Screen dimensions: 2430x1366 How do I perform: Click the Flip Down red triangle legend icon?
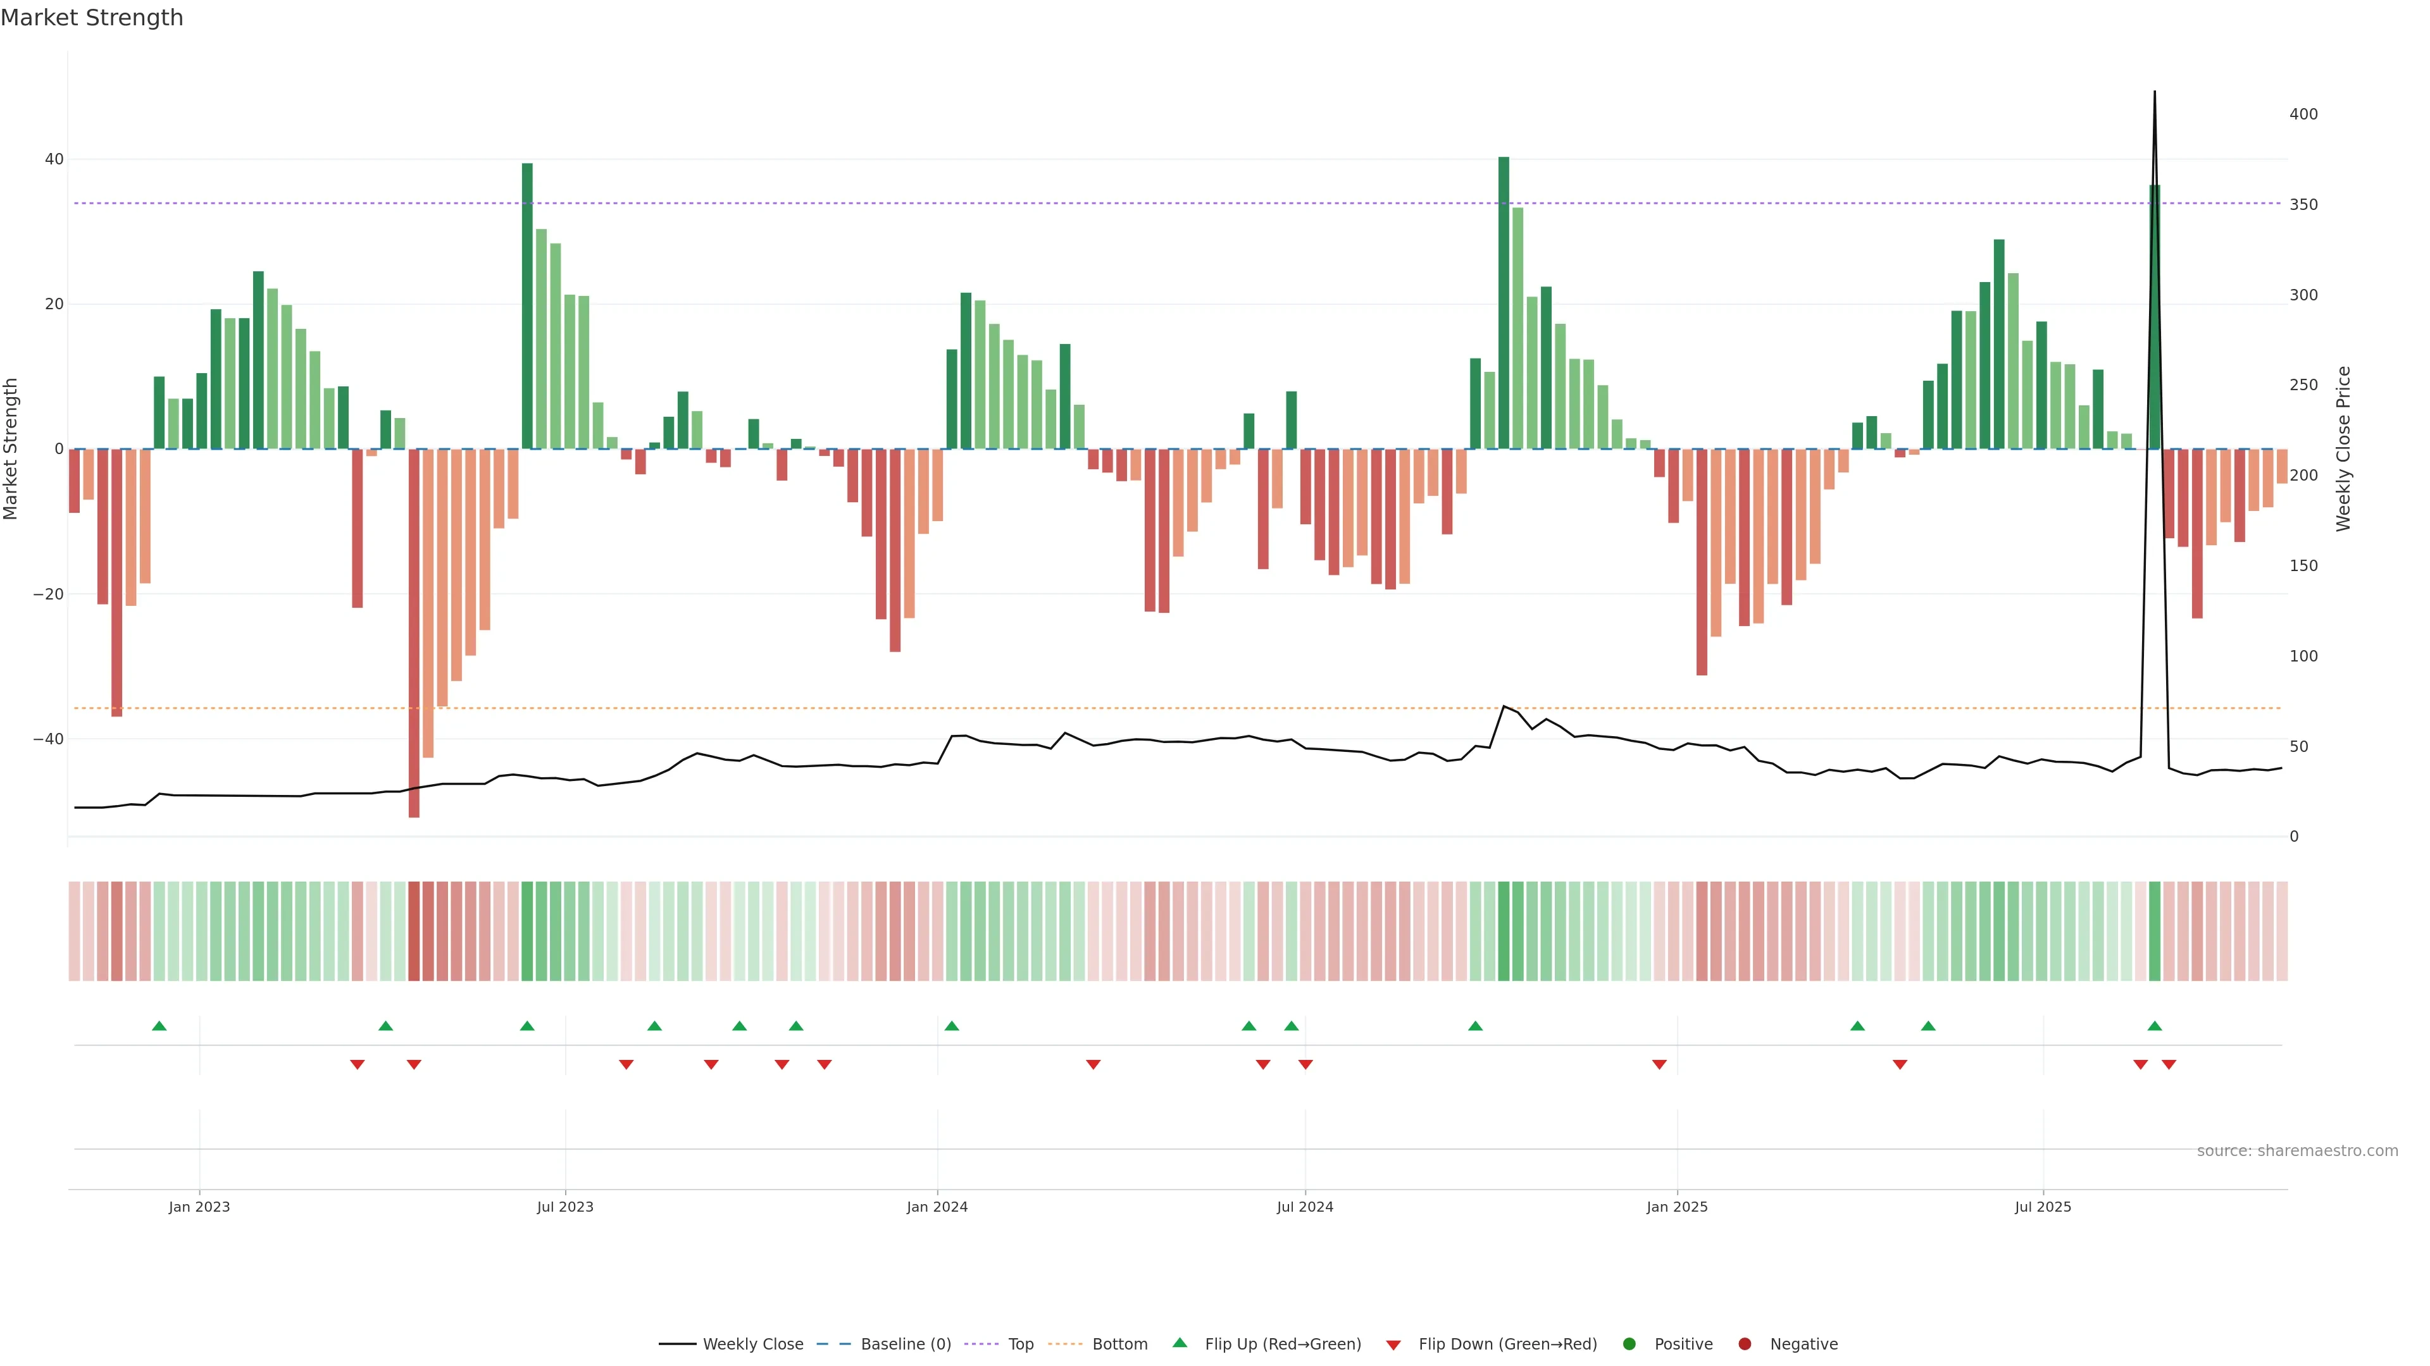click(x=1393, y=1345)
